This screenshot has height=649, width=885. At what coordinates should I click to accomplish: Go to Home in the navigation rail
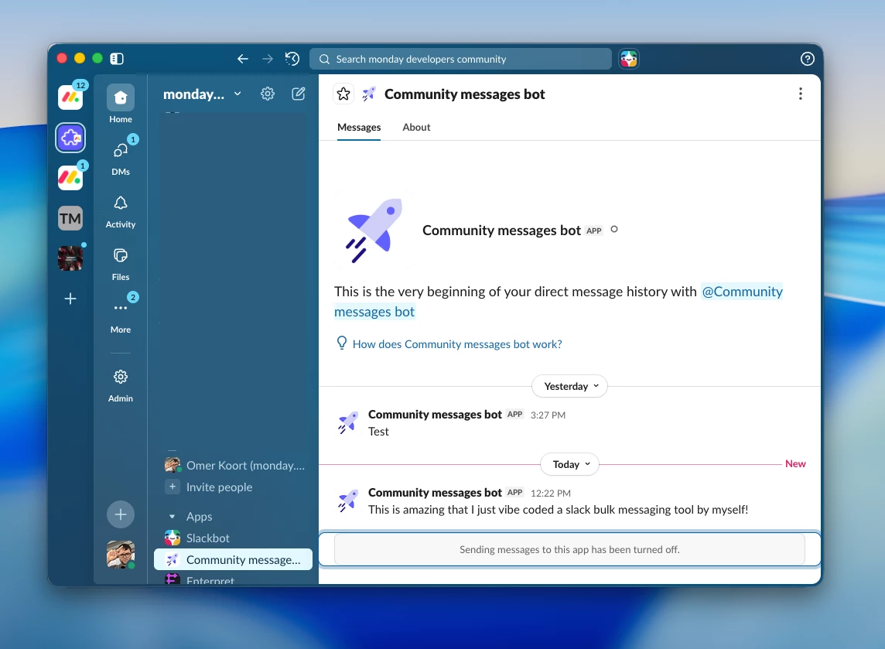(121, 104)
